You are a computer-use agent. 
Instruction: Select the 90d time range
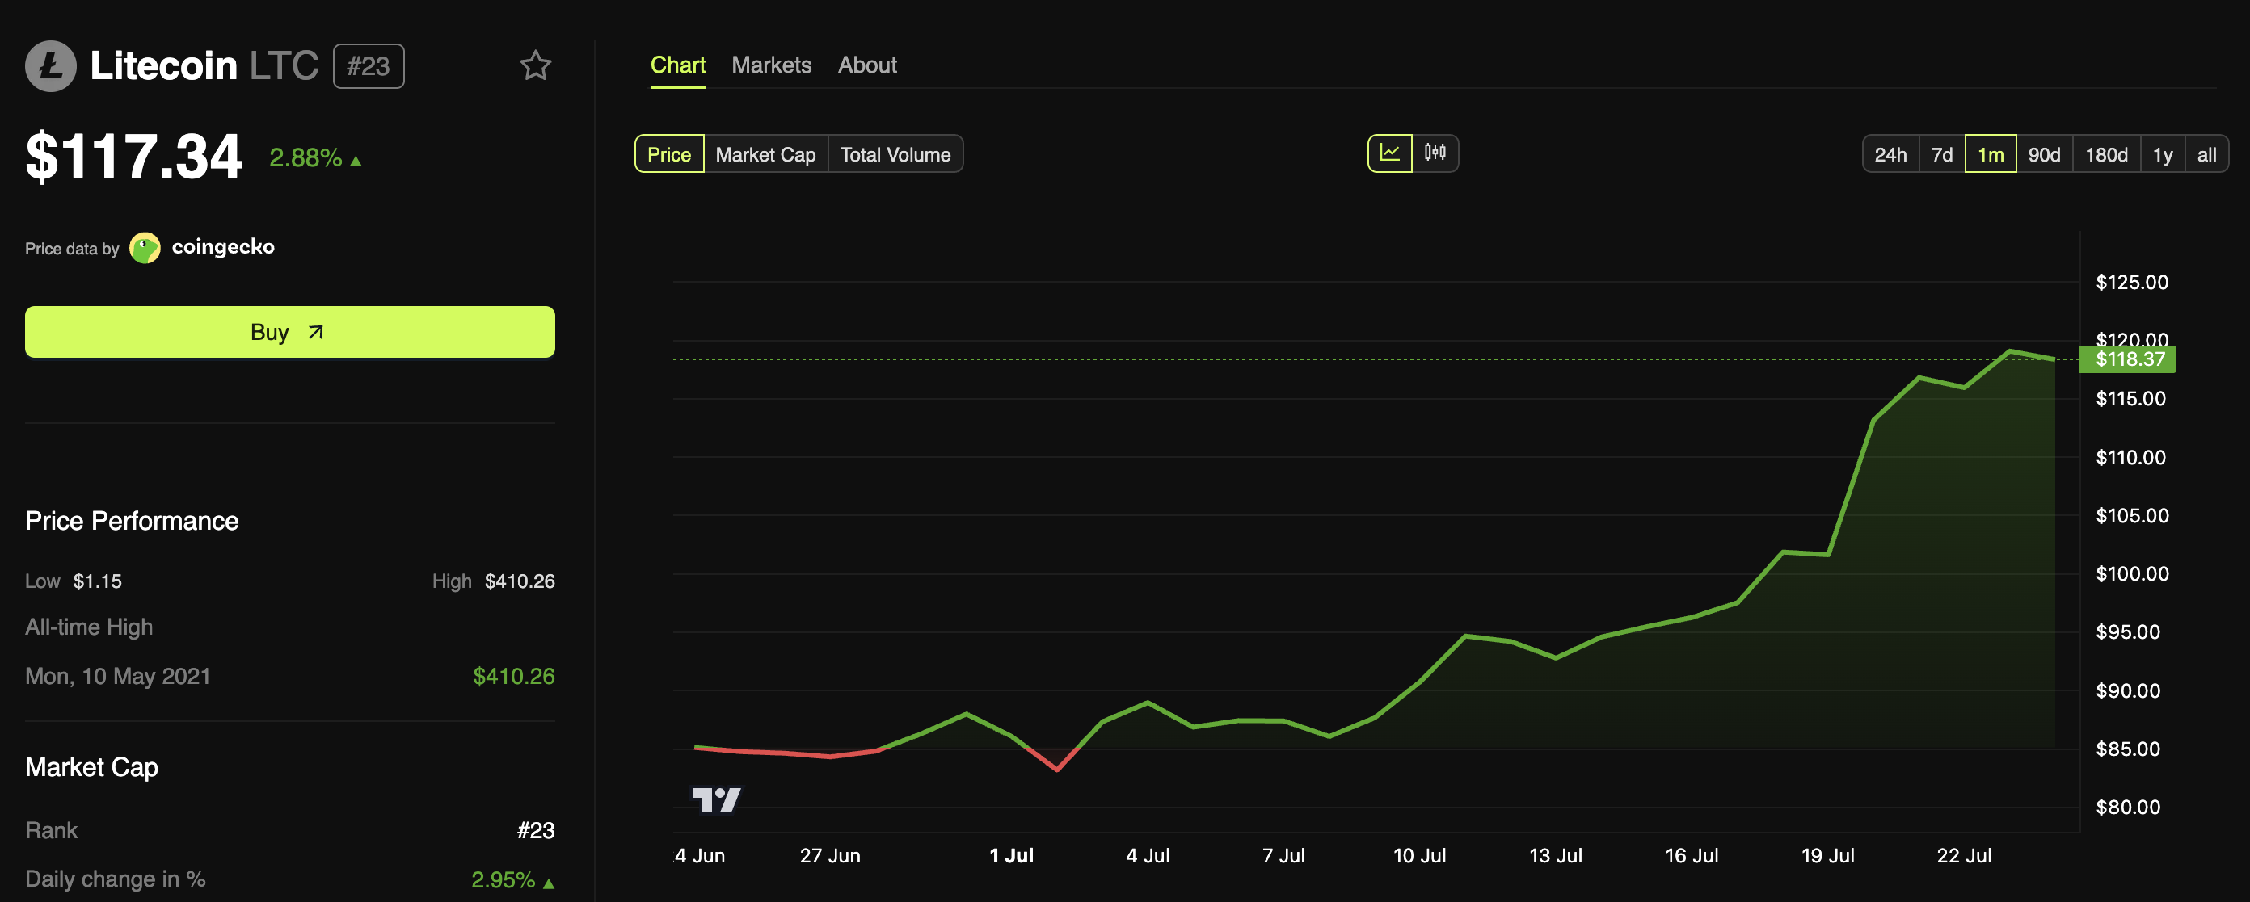pyautogui.click(x=2046, y=153)
